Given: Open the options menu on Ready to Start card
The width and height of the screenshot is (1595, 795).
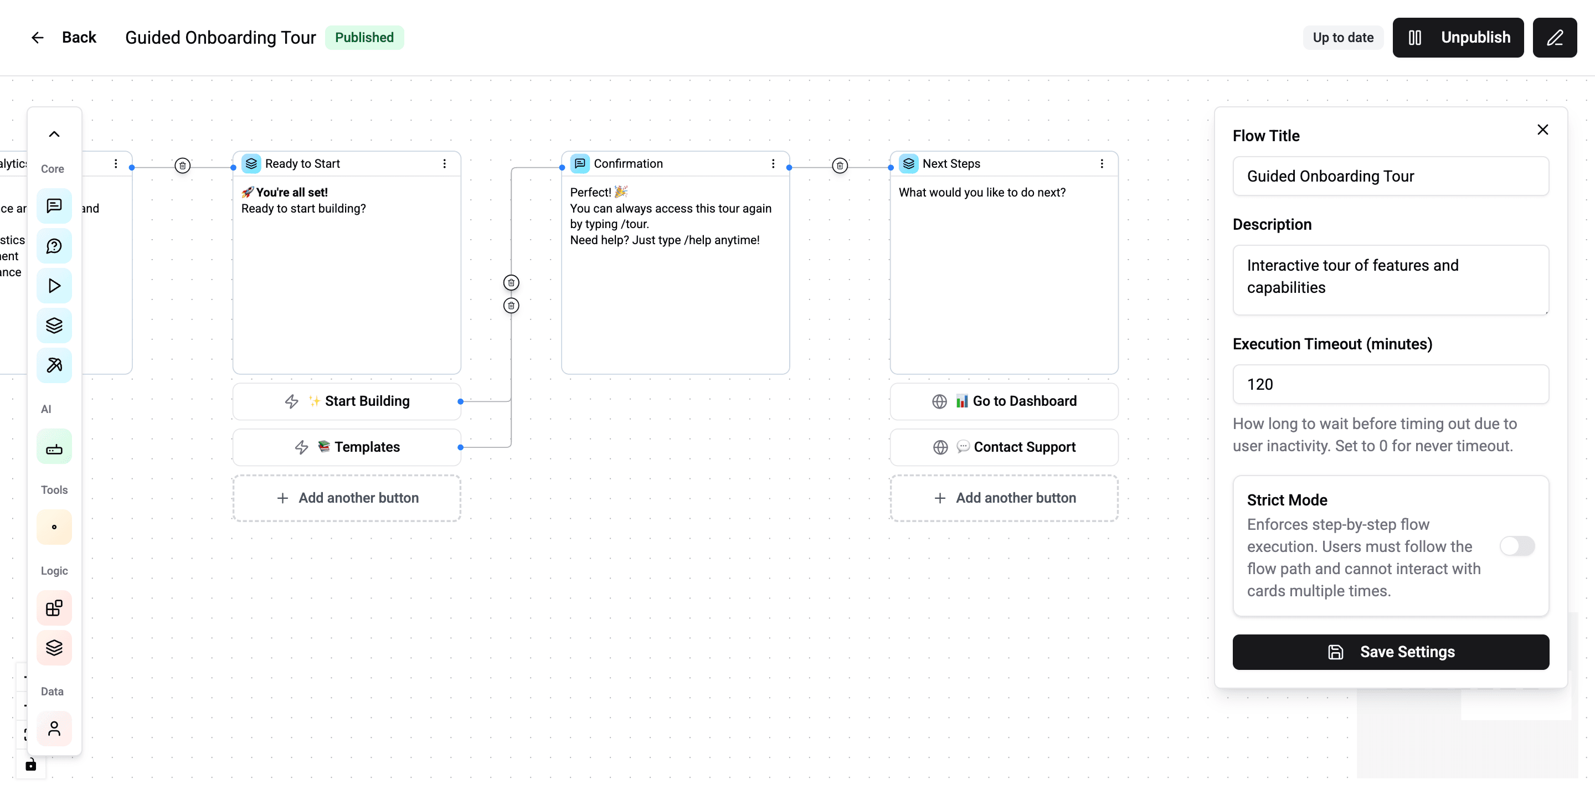Looking at the screenshot, I should pos(444,163).
